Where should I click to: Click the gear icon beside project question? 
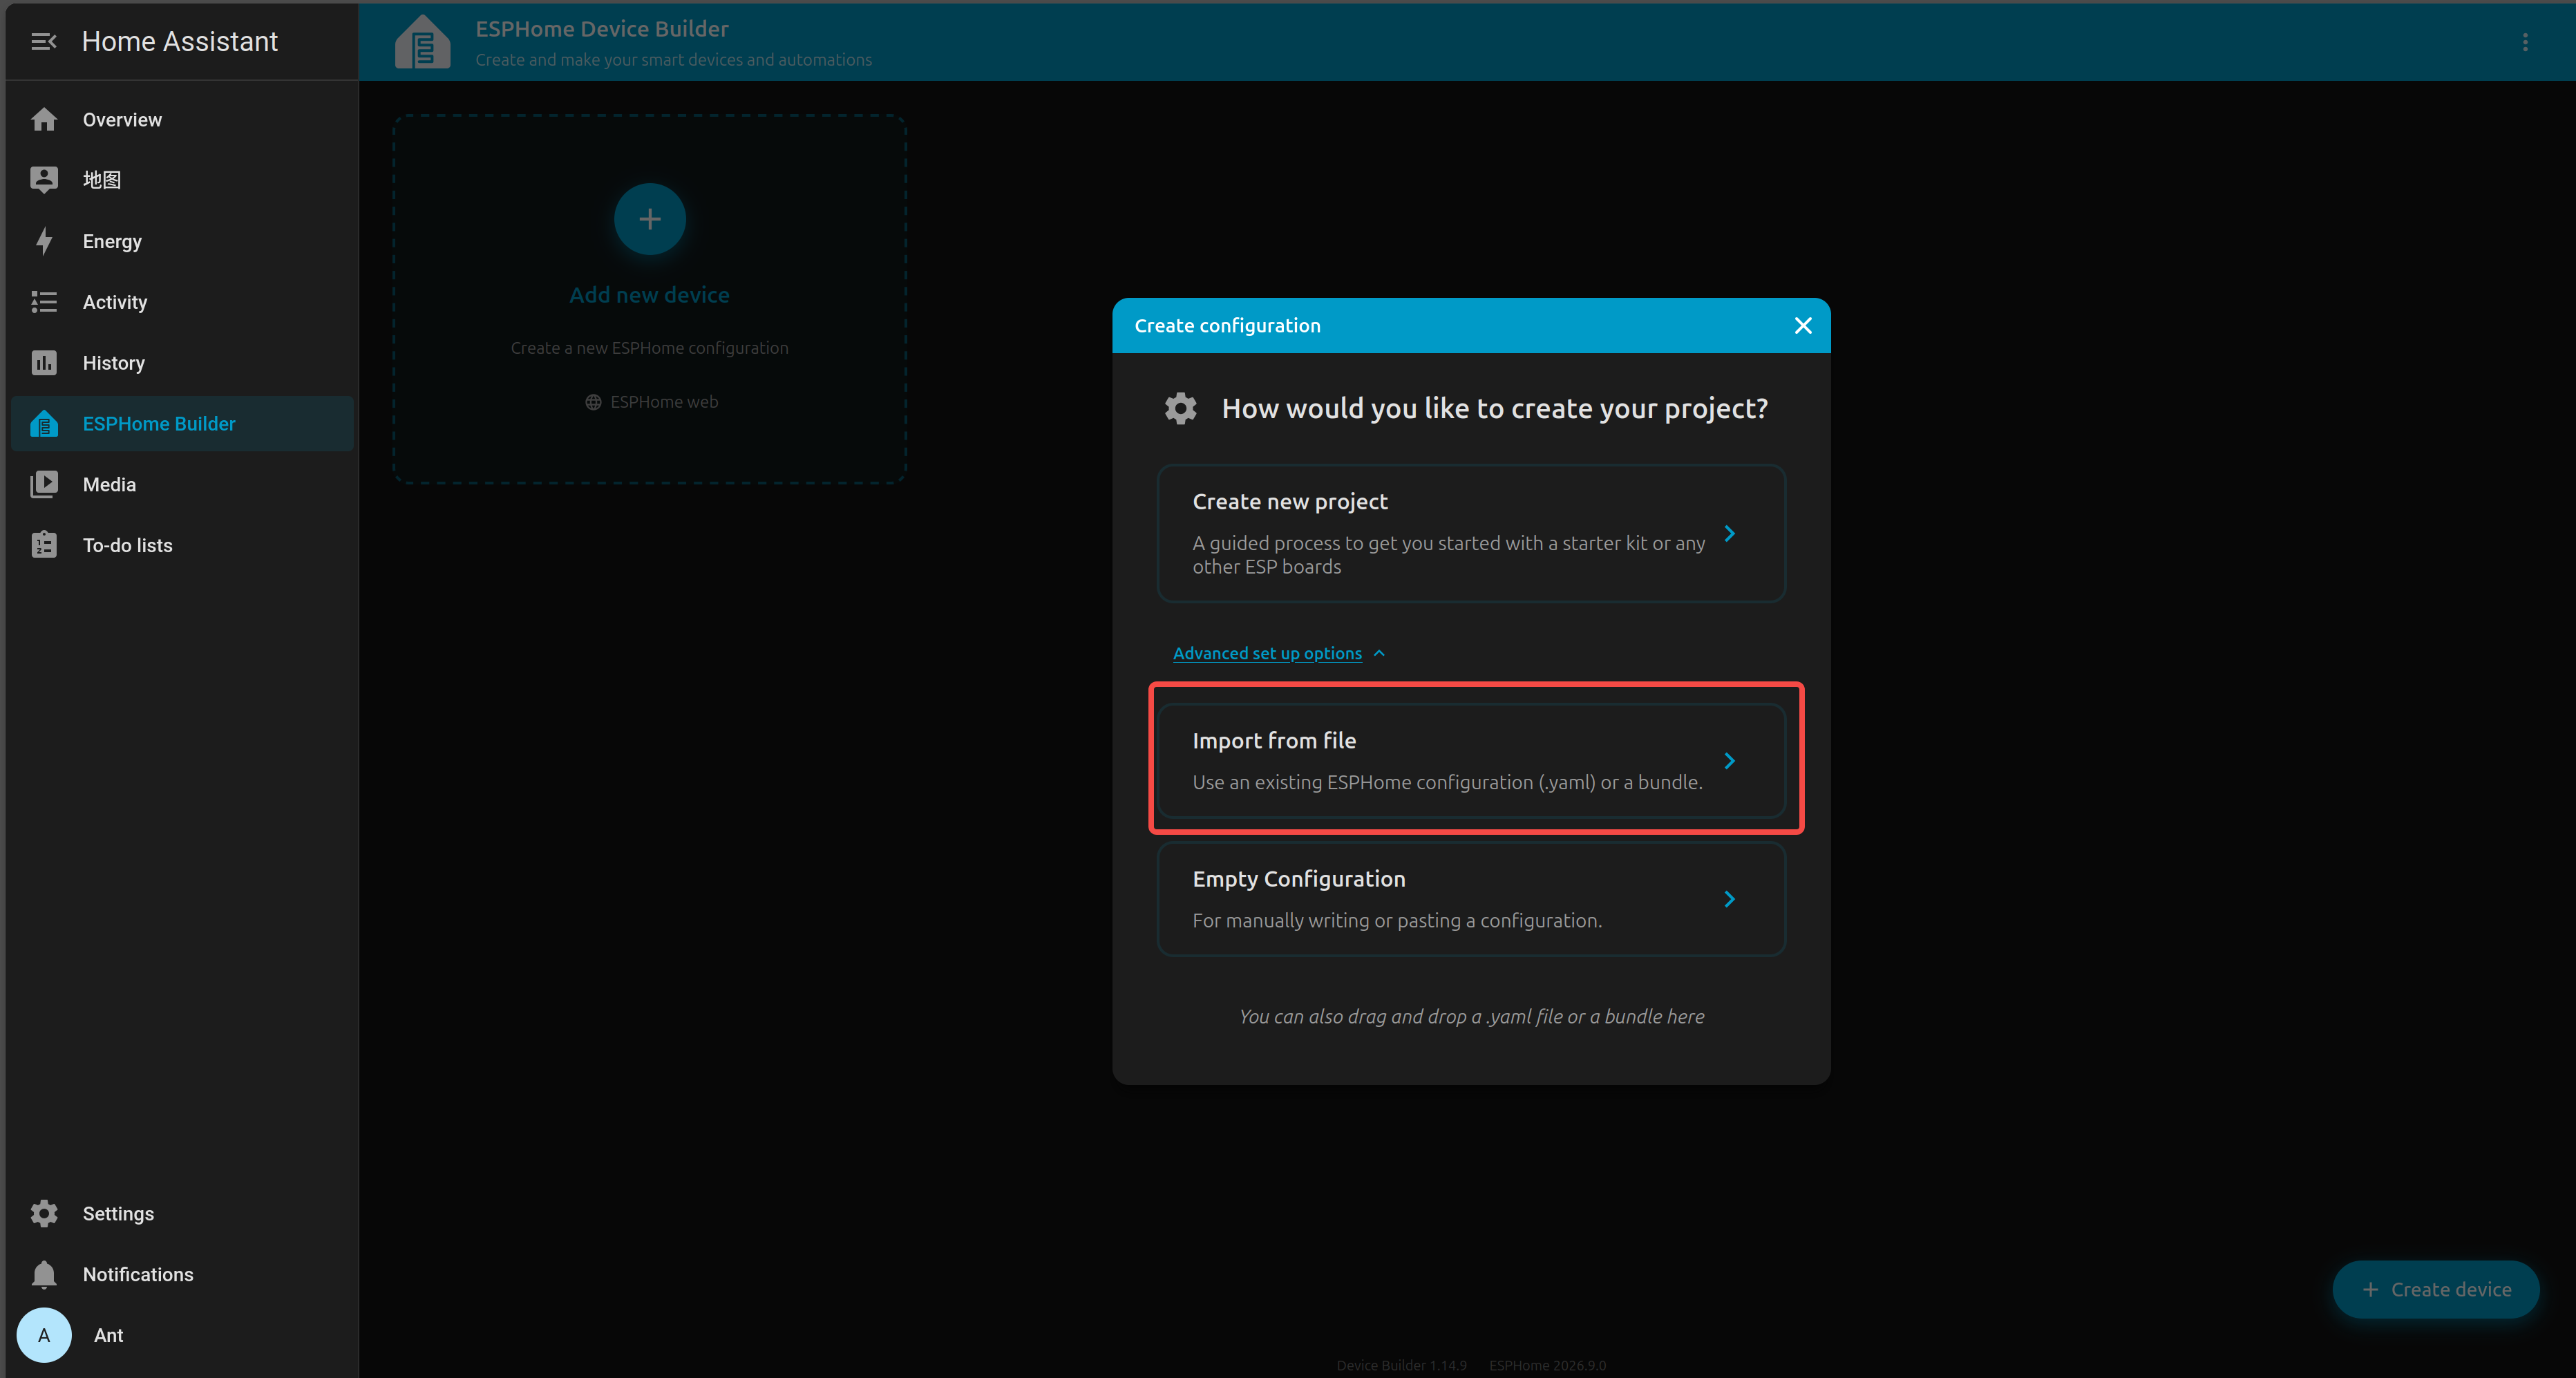click(x=1181, y=408)
